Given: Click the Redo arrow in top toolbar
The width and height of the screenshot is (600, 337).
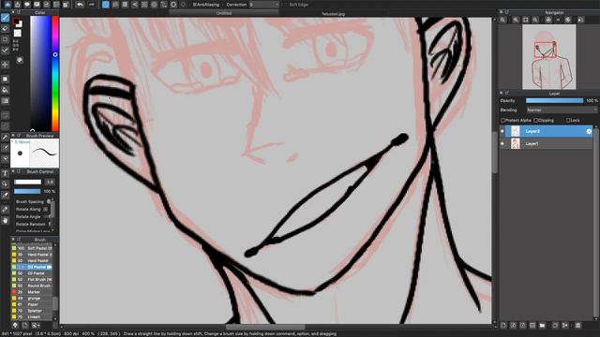Looking at the screenshot, I should (x=92, y=5).
